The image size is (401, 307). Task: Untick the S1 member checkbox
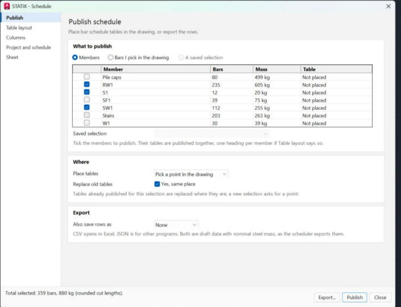87,92
